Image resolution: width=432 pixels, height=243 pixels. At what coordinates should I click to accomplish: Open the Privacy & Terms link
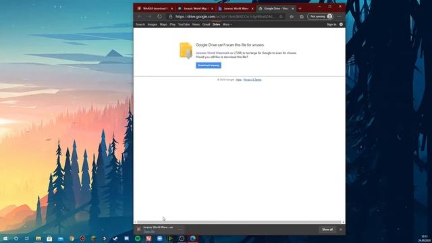252,80
